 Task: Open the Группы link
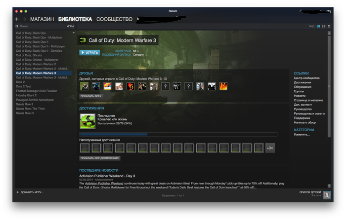(299, 91)
